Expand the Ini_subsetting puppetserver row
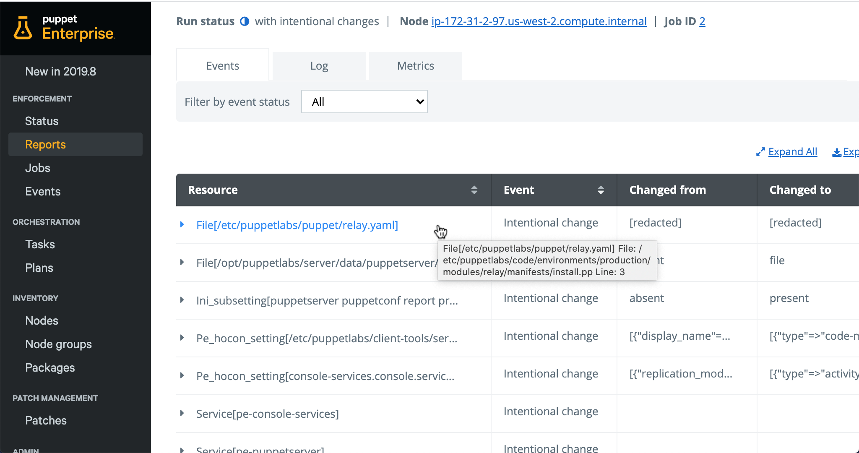Screen dimensions: 859x453 [182, 300]
